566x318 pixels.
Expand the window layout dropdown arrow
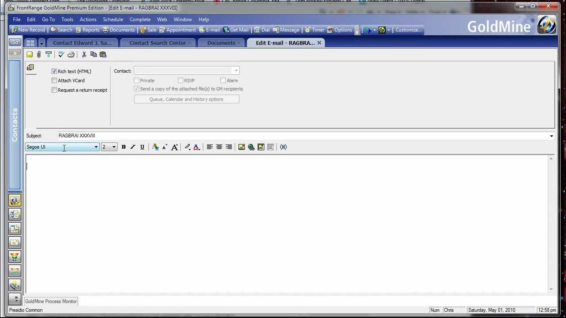click(42, 43)
